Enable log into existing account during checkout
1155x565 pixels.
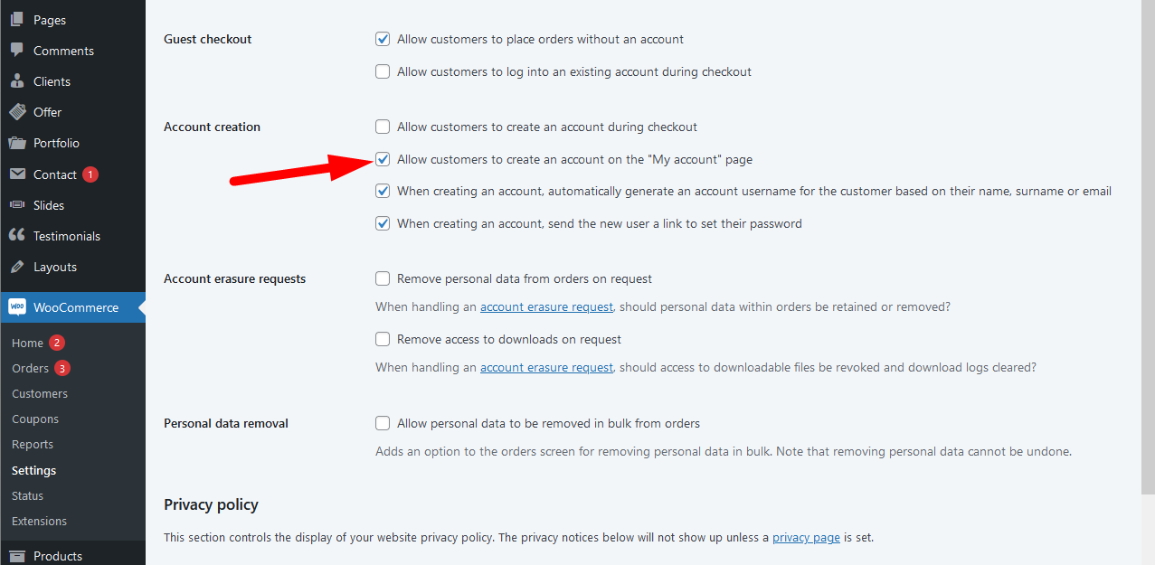(383, 71)
